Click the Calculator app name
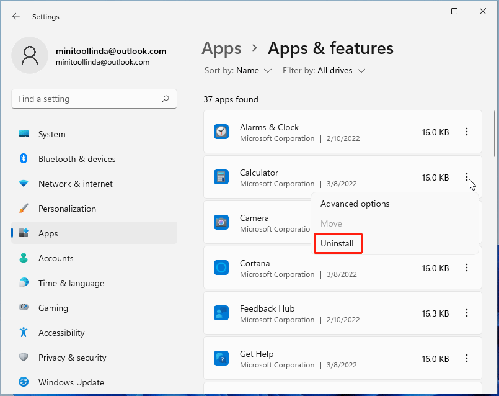 (x=259, y=173)
